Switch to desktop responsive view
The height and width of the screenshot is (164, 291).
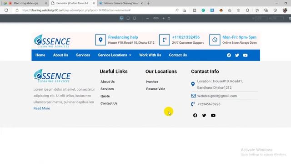pos(121,18)
